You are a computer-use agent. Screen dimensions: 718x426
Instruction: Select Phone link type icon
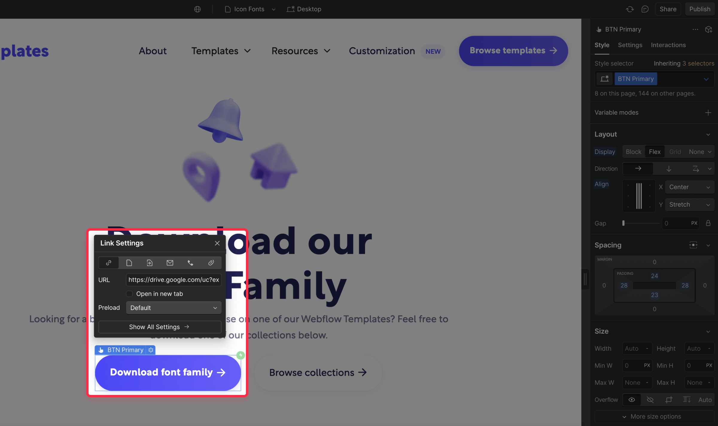coord(190,263)
